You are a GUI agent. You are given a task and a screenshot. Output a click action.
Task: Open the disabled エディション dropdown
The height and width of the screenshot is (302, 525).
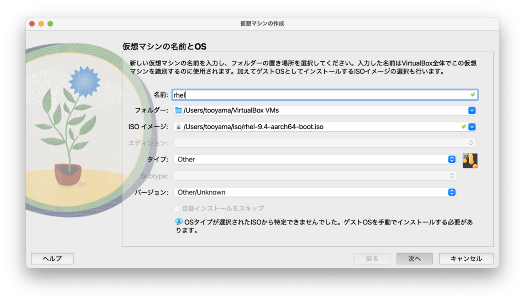[x=325, y=143]
